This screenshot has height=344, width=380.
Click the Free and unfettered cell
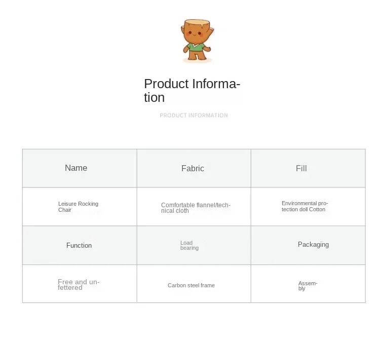click(79, 284)
